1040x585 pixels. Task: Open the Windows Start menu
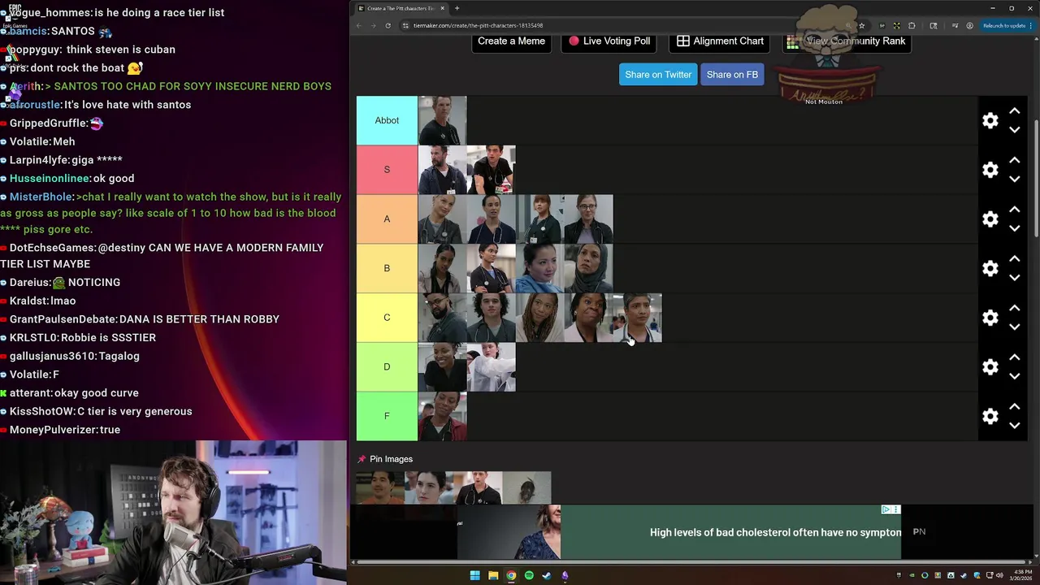point(474,575)
